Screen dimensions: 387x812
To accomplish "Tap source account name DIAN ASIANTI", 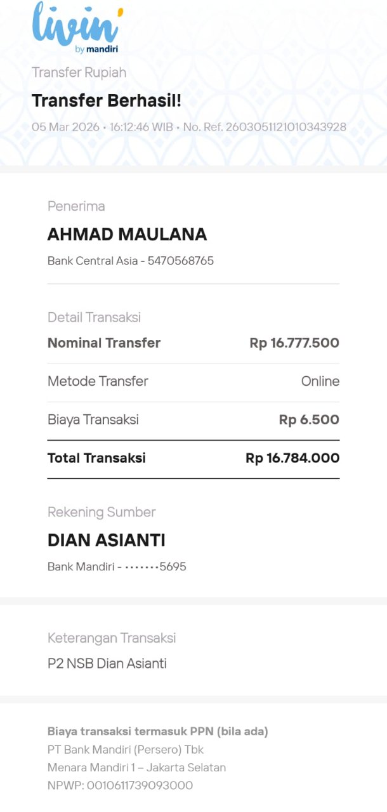I will (107, 540).
